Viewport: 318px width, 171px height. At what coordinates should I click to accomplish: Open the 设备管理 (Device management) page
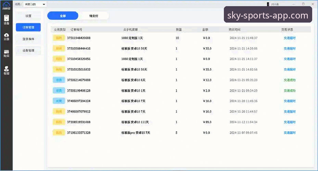(x=28, y=51)
